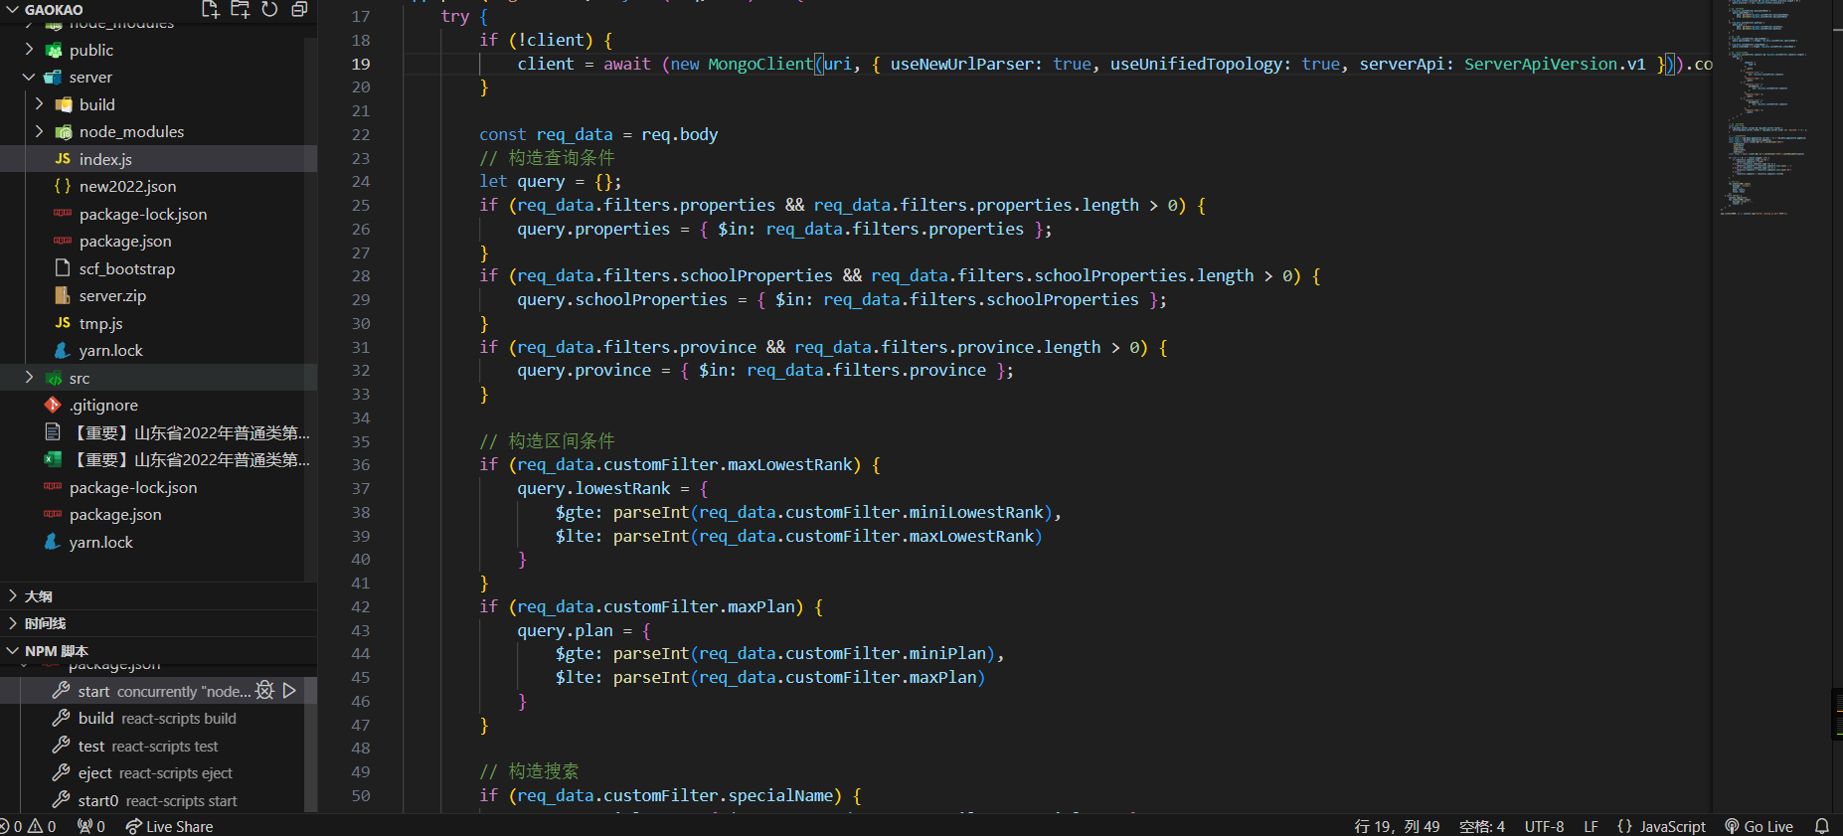
Task: Change file encoding via UTF-8
Action: click(x=1544, y=826)
